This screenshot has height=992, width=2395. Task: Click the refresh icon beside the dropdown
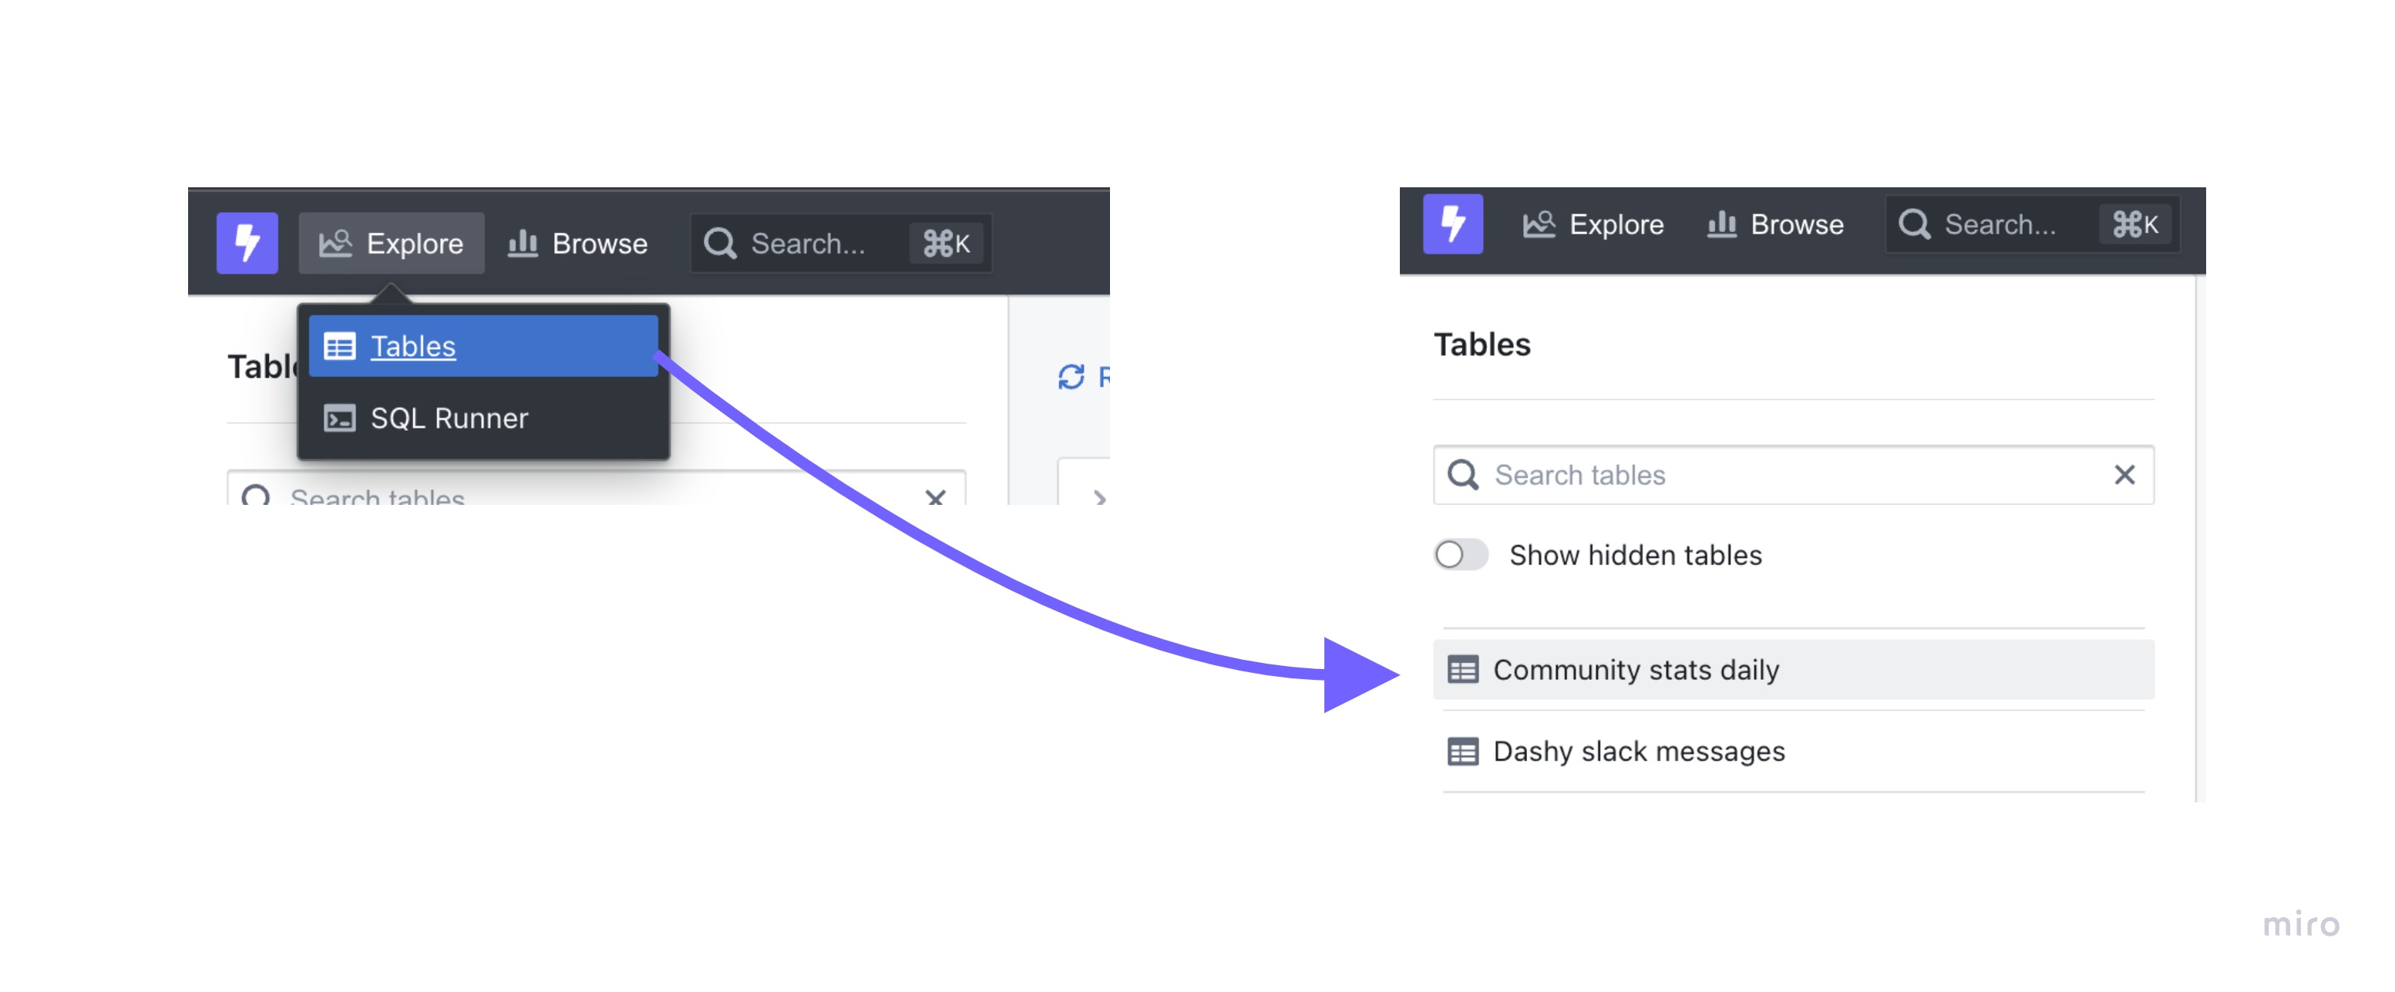(x=1071, y=377)
